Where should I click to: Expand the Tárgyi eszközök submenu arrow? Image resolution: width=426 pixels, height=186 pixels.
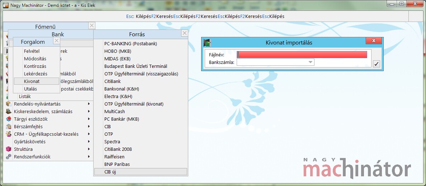(x=89, y=119)
